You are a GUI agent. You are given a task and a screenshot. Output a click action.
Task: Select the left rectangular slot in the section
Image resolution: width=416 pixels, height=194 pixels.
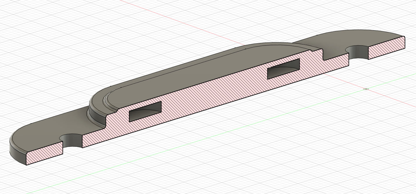[x=145, y=112]
